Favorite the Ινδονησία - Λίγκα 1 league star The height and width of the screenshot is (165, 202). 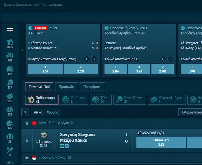[x=27, y=158]
